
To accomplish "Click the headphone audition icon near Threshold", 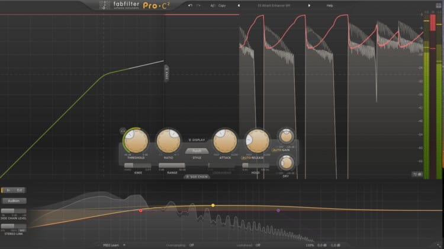I will [x=123, y=130].
